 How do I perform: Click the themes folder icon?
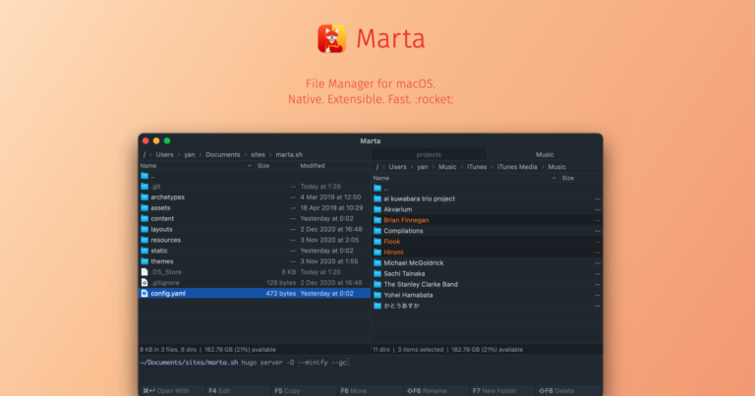click(145, 261)
